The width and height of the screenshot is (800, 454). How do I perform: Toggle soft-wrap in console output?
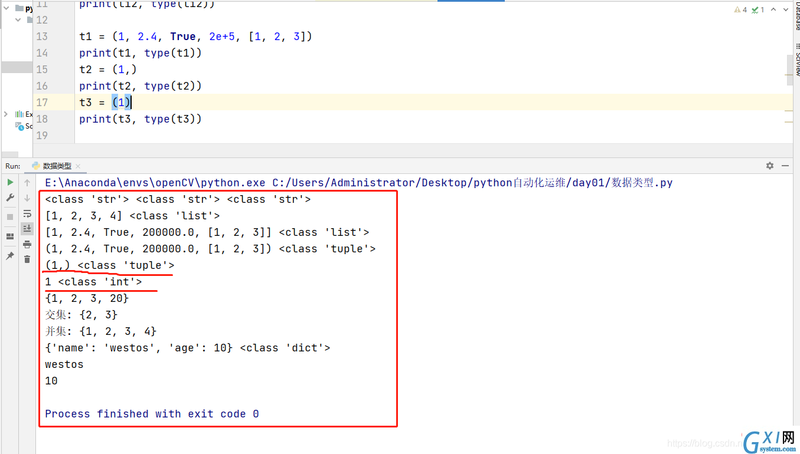(27, 213)
